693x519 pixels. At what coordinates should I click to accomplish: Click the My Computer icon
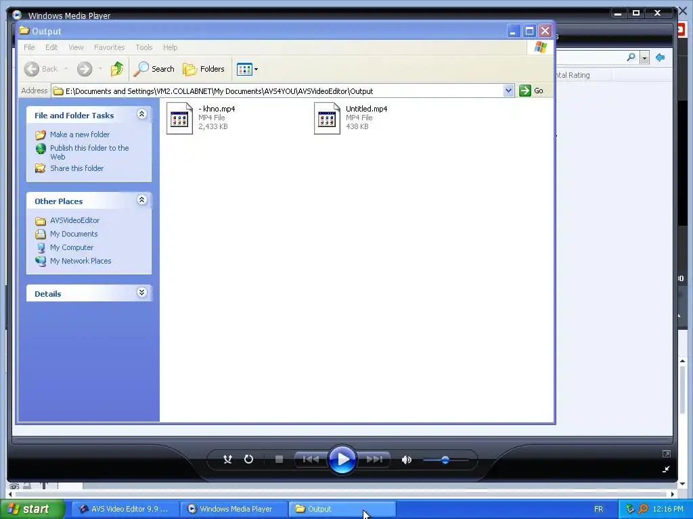[x=40, y=247]
